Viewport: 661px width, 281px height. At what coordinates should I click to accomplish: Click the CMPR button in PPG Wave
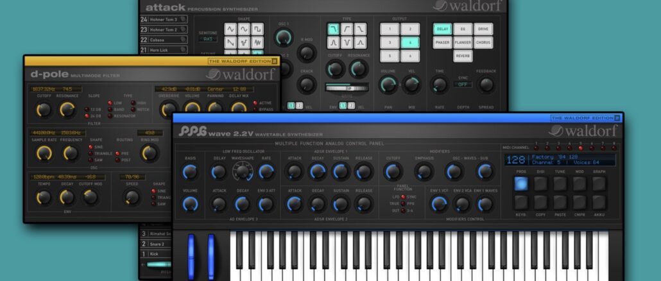tap(579, 202)
